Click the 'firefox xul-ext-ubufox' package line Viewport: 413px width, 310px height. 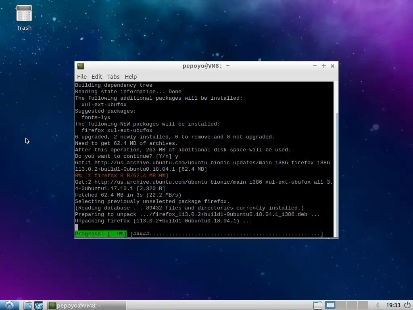[x=117, y=130]
